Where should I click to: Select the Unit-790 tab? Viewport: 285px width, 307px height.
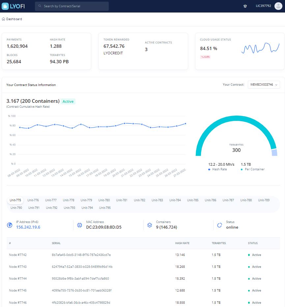[16, 208]
